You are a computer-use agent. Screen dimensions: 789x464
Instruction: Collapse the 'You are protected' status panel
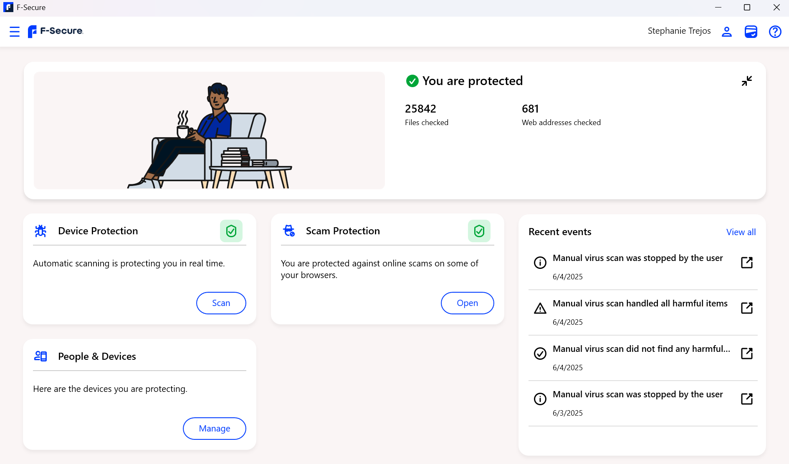[x=747, y=81]
